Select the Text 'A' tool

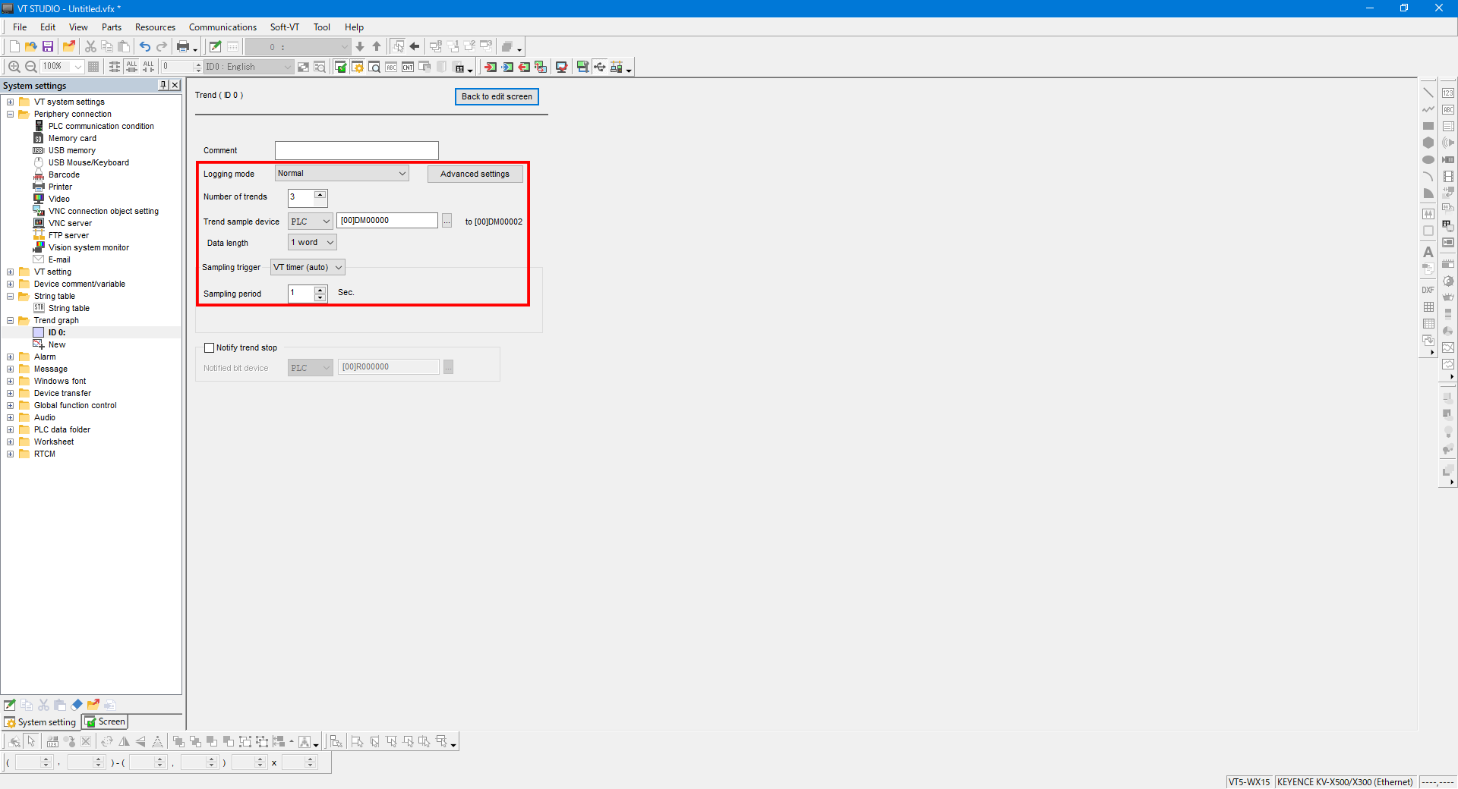tap(1428, 252)
